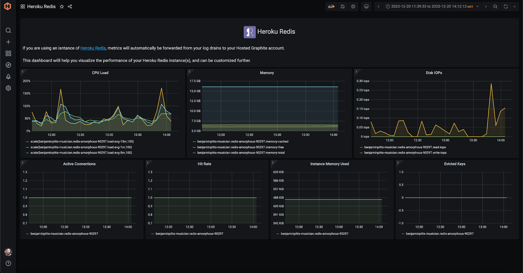Image resolution: width=523 pixels, height=273 pixels.
Task: Shift time range backward arrow
Action: pyautogui.click(x=379, y=7)
